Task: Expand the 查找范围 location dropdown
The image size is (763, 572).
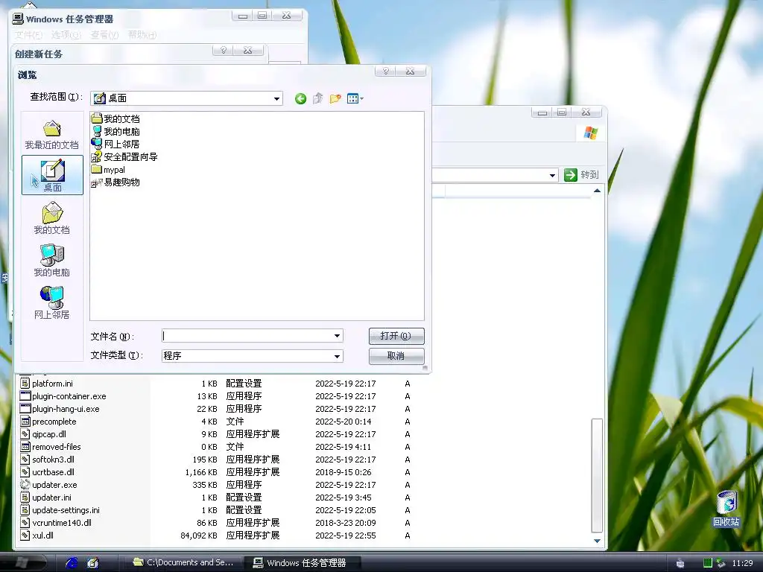Action: (x=276, y=99)
